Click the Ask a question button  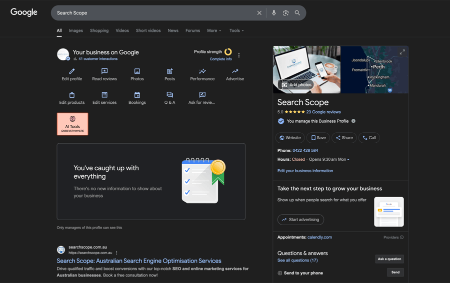click(389, 259)
